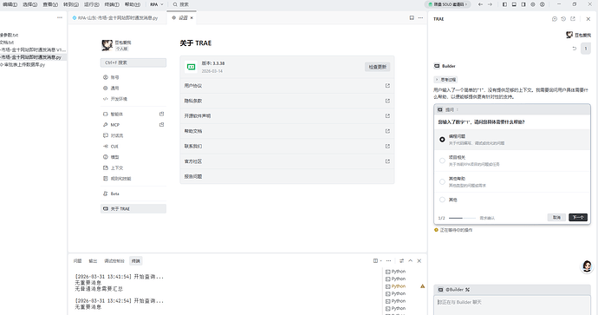Open the 终端 menu
The width and height of the screenshot is (598, 315).
(112, 4)
